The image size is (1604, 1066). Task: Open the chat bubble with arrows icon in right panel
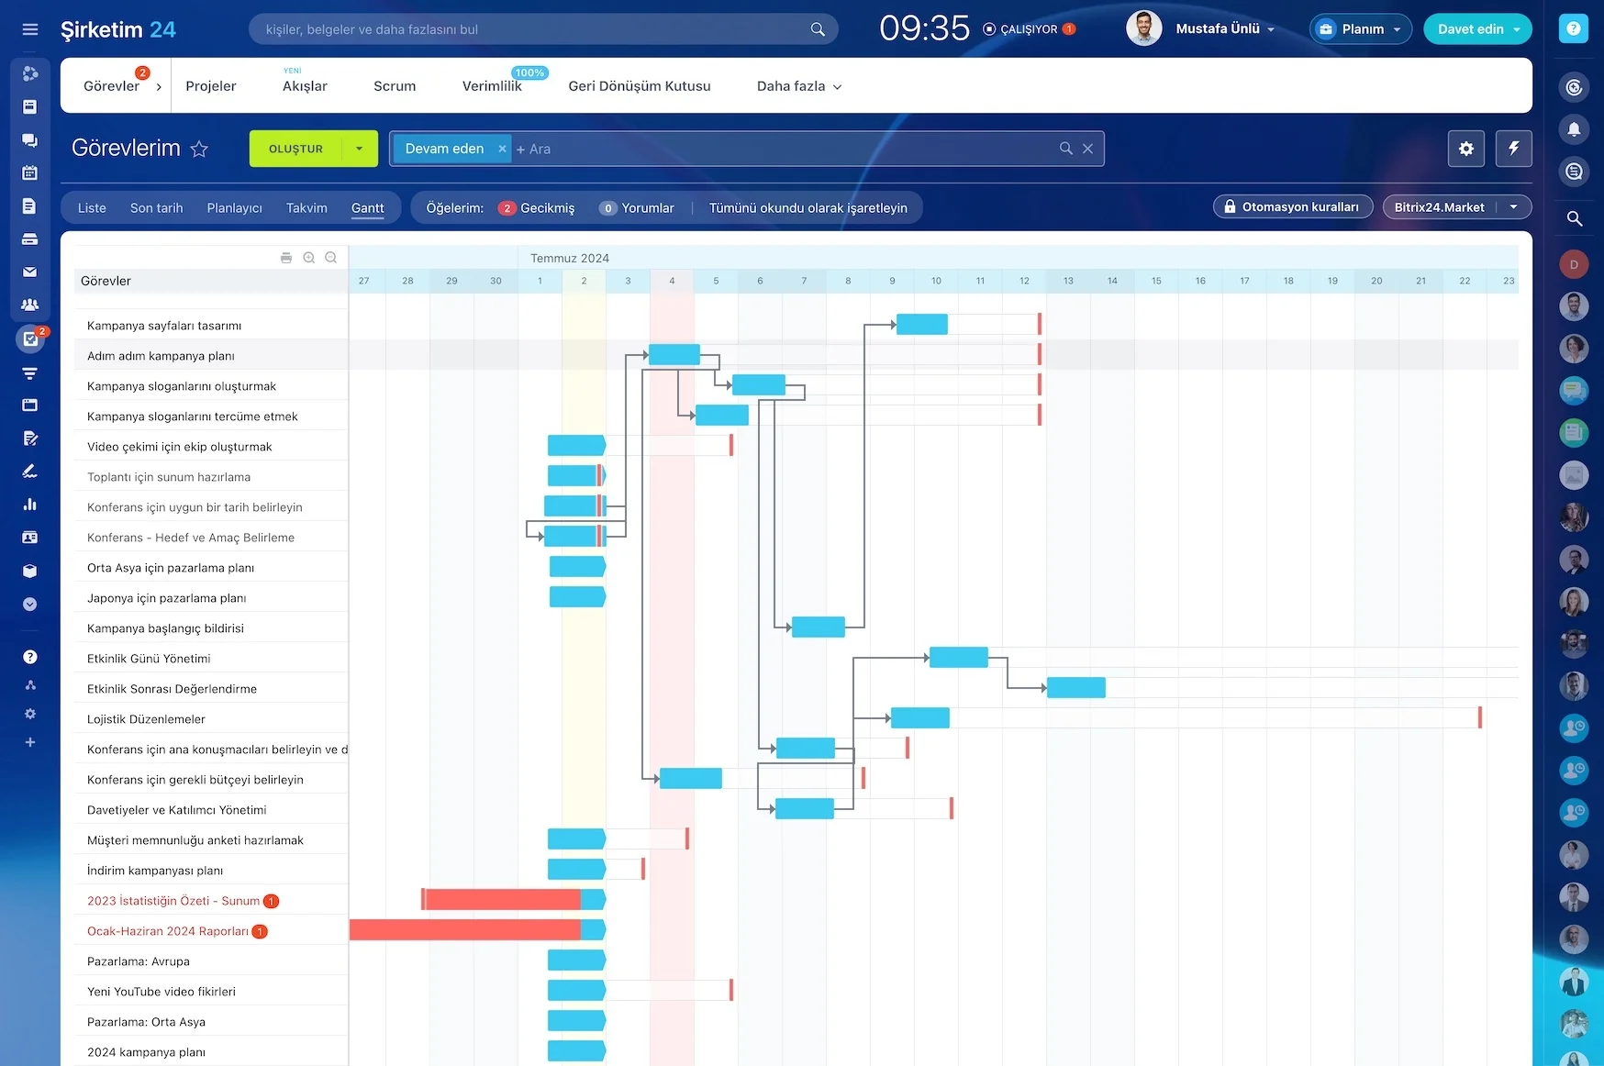pyautogui.click(x=1574, y=172)
